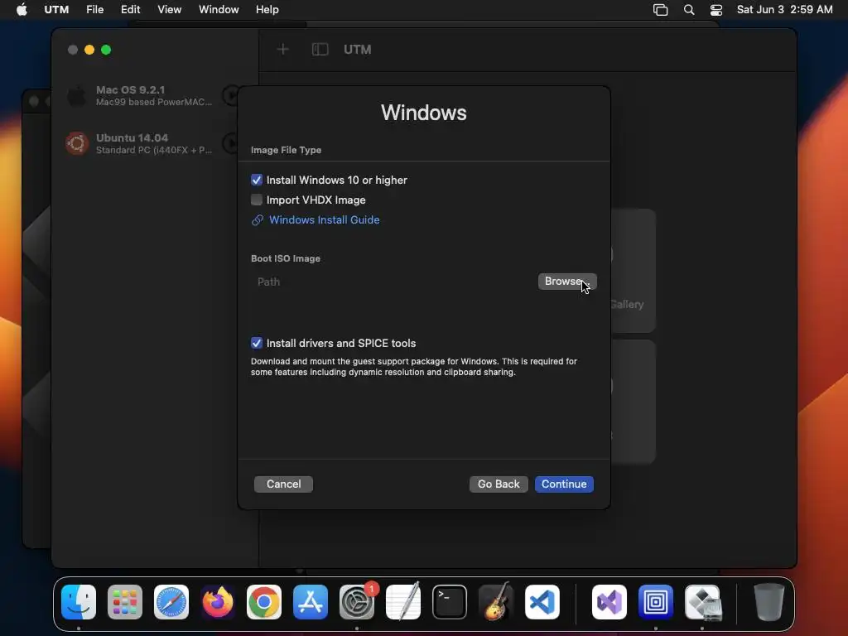Launch Terminal from the dock

tap(450, 602)
